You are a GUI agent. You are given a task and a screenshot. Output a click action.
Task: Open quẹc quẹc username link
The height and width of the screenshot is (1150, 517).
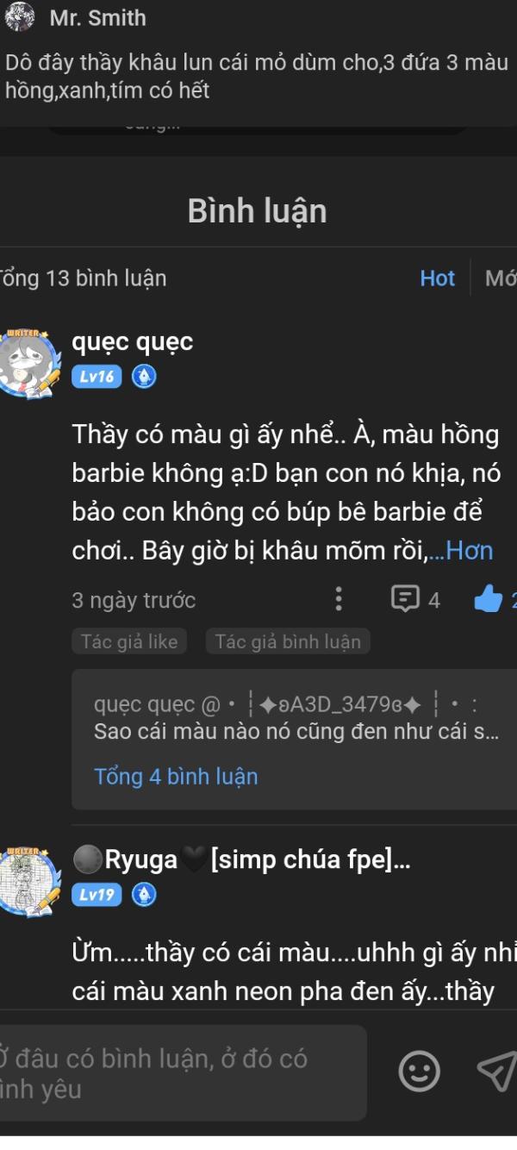[x=132, y=342]
